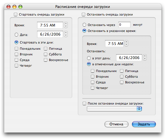167x139 pixels.
Task: Select the 'Дата' radio button
Action: pos(16,35)
